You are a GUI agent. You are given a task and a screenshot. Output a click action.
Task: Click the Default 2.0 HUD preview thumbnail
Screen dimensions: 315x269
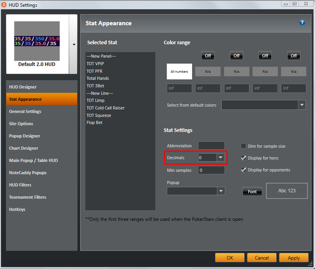(x=37, y=42)
